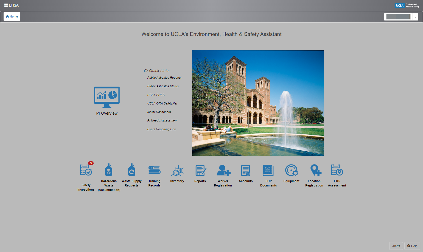Screen dimensions: 423x252
Task: Click the redacted username field
Action: pos(398,17)
